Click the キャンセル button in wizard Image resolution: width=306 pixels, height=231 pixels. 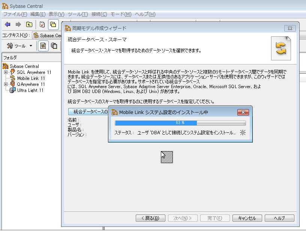pos(247,218)
